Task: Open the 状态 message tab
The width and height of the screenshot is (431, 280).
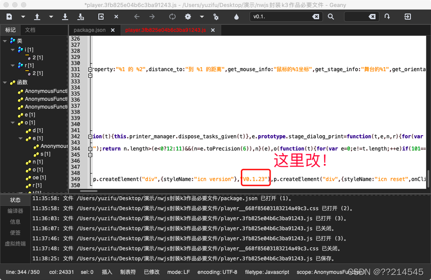Action: pyautogui.click(x=15, y=200)
